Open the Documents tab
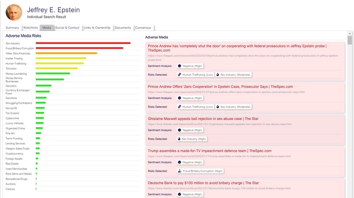Image resolution: width=354 pixels, height=198 pixels. tap(123, 28)
